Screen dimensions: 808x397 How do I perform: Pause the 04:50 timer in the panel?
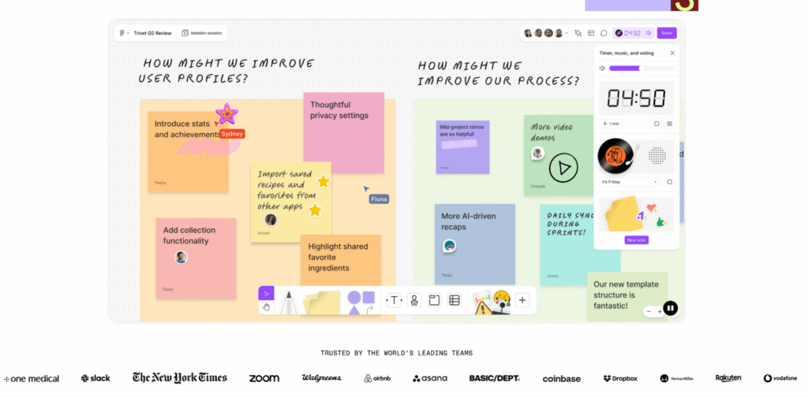tap(670, 124)
